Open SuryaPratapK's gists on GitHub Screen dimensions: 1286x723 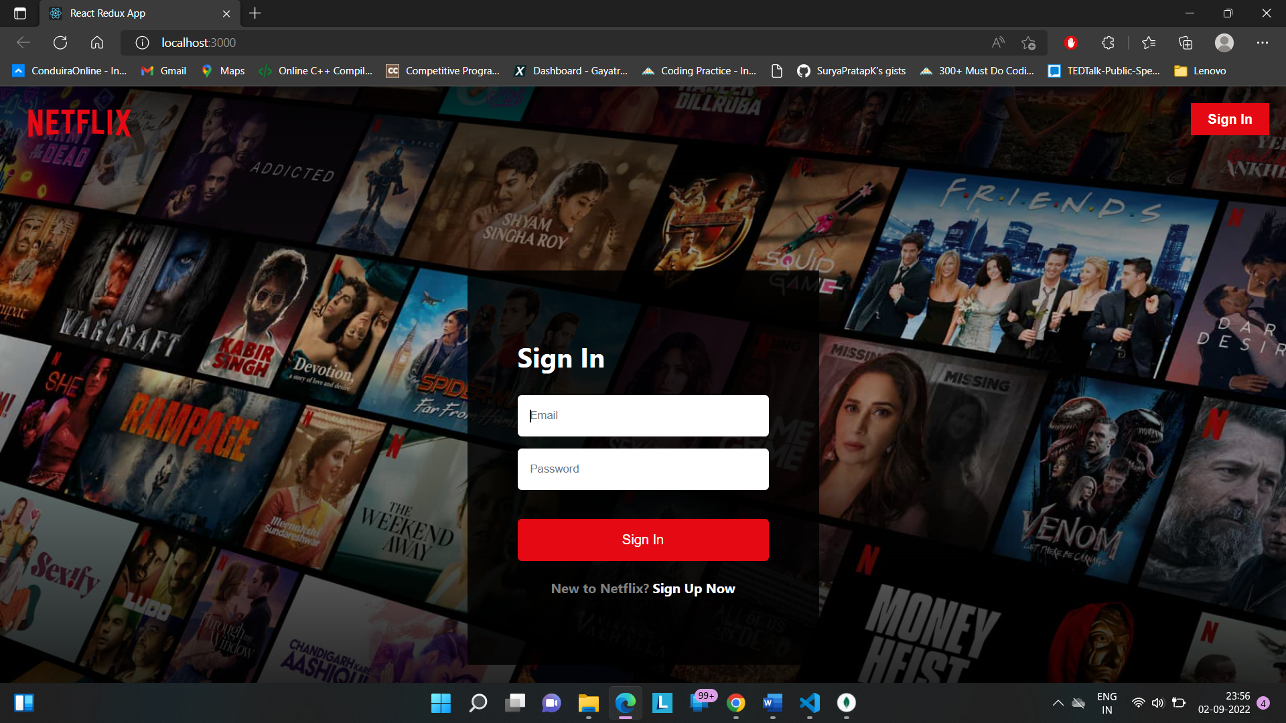coord(851,70)
